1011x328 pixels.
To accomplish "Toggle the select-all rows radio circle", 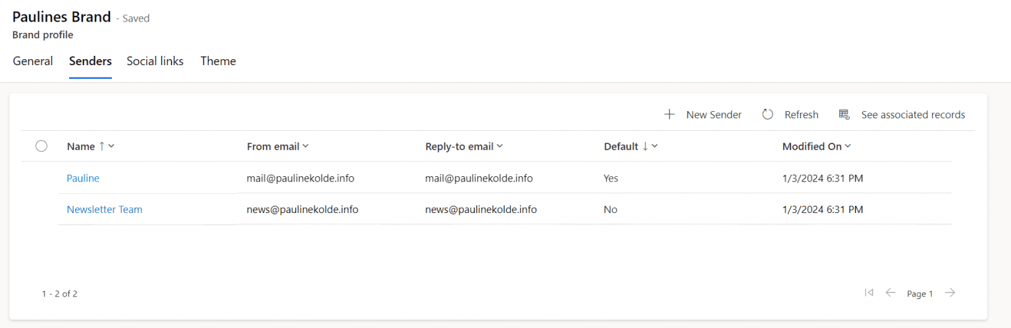I will pos(41,147).
